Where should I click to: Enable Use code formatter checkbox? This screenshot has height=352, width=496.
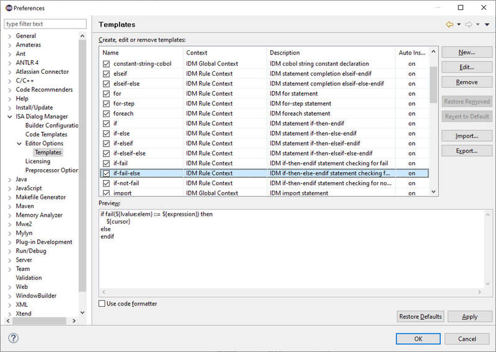[x=102, y=304]
